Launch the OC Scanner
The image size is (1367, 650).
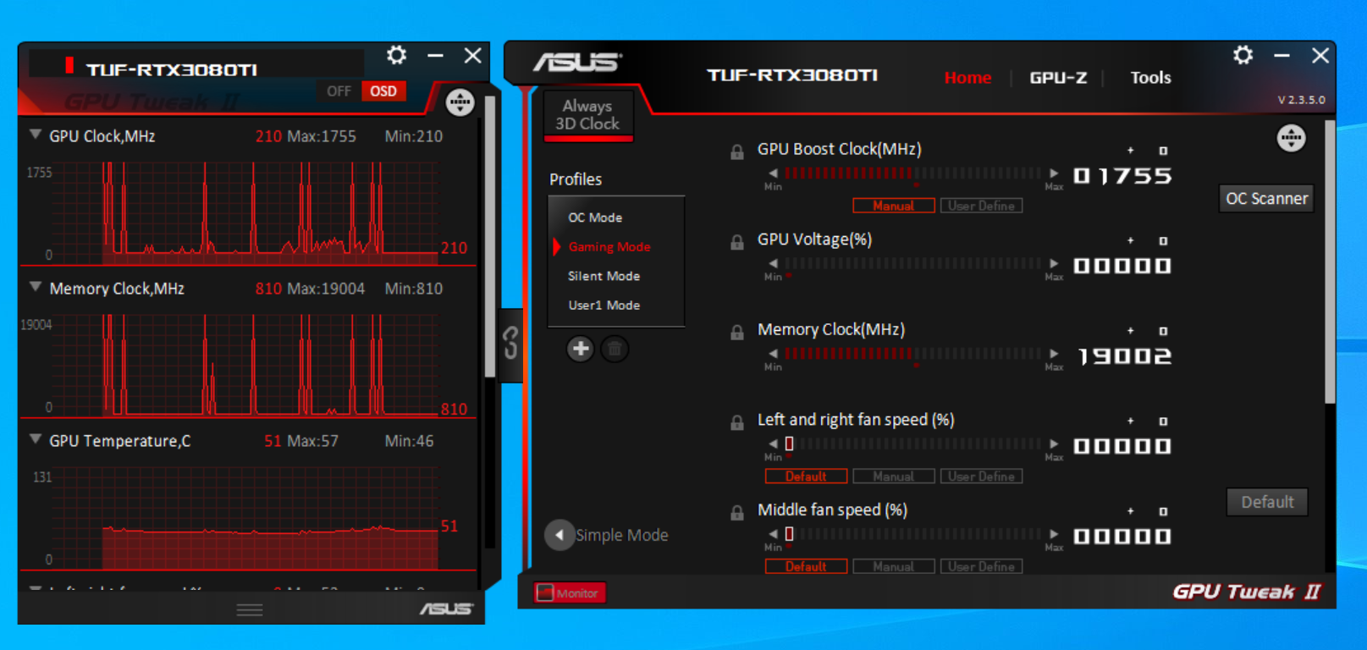[x=1266, y=199]
